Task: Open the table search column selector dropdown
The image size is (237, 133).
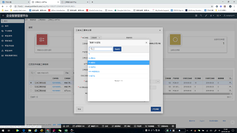Action: [x=33, y=73]
